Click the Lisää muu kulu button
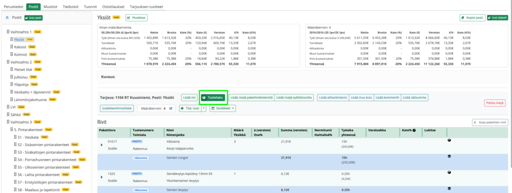The height and width of the screenshot is (193, 512). tap(361, 97)
